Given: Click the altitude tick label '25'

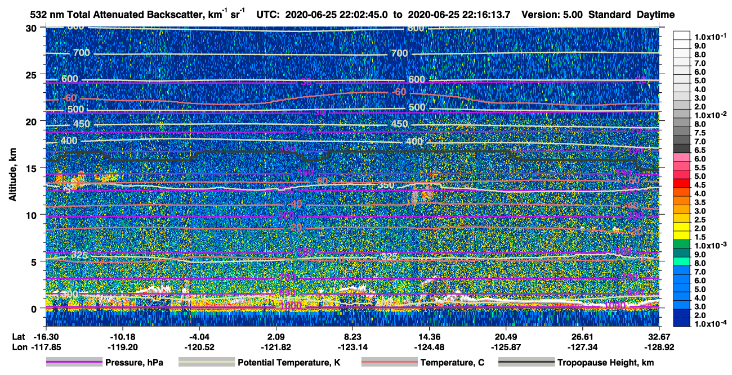Looking at the screenshot, I should [x=33, y=74].
